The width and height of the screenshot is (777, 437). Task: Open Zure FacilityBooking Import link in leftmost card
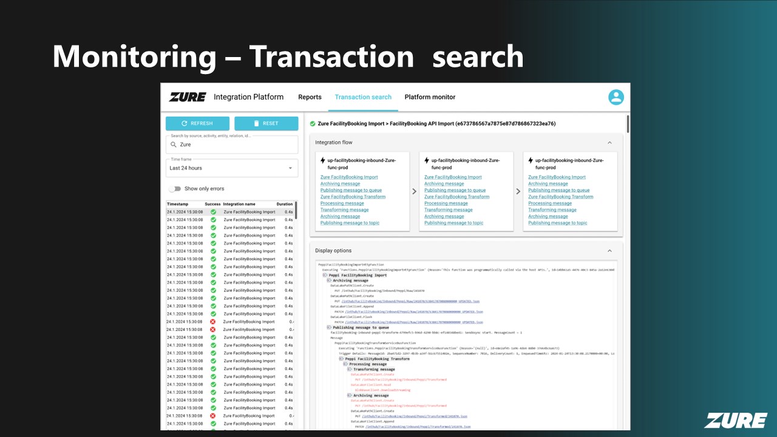[x=349, y=177]
